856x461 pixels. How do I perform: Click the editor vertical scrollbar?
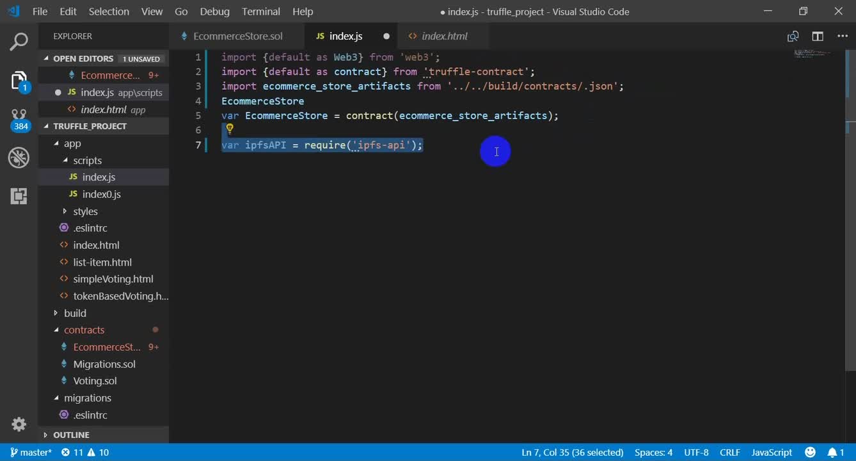(851, 211)
